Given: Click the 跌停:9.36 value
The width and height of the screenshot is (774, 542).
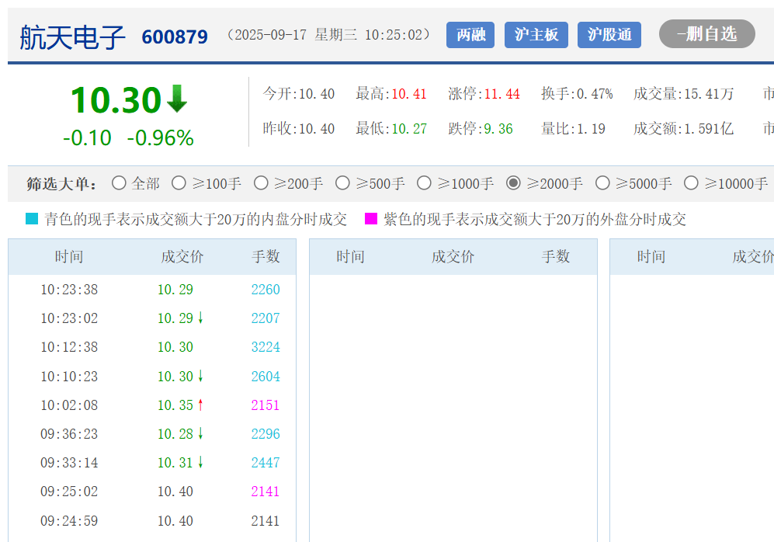Looking at the screenshot, I should 481,129.
